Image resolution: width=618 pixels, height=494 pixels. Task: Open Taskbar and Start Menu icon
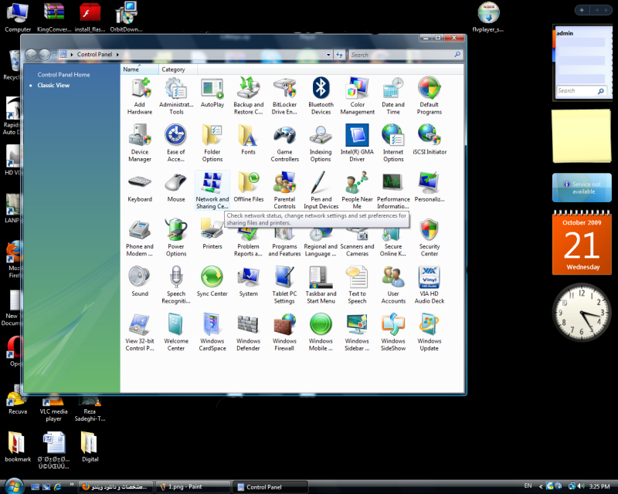pos(321,285)
